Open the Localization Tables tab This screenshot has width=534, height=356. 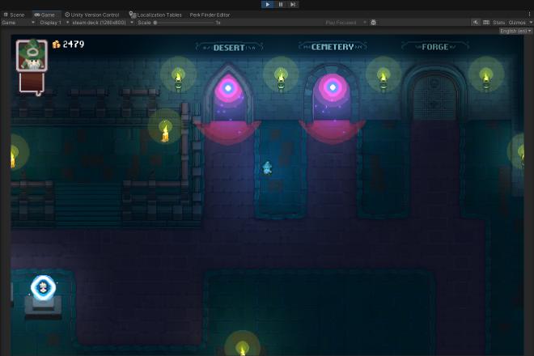(156, 15)
